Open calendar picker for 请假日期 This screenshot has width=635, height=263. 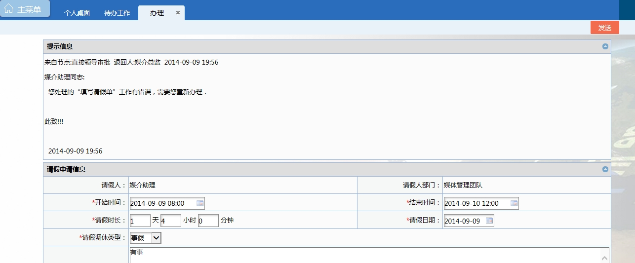[x=489, y=221]
